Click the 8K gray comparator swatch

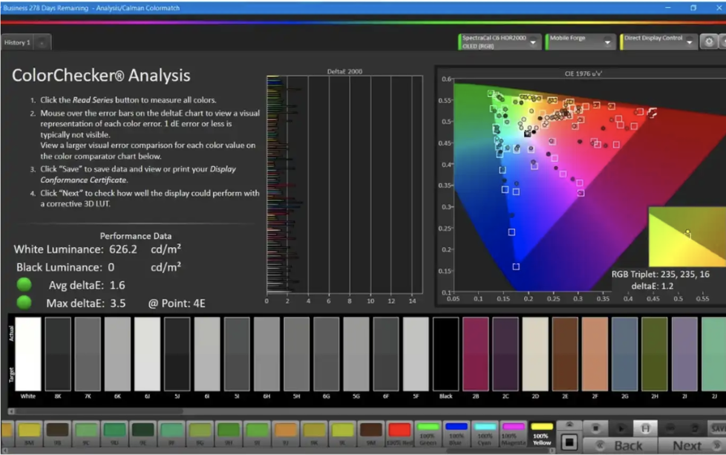click(x=57, y=354)
